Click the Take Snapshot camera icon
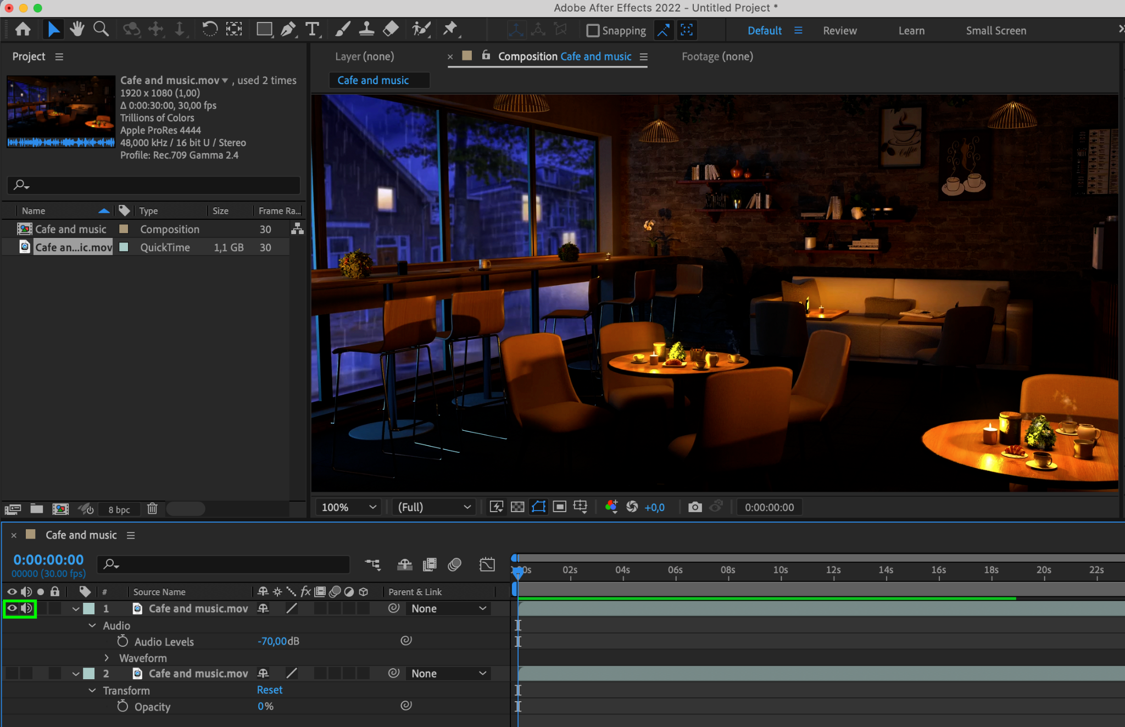Viewport: 1125px width, 727px height. click(695, 507)
